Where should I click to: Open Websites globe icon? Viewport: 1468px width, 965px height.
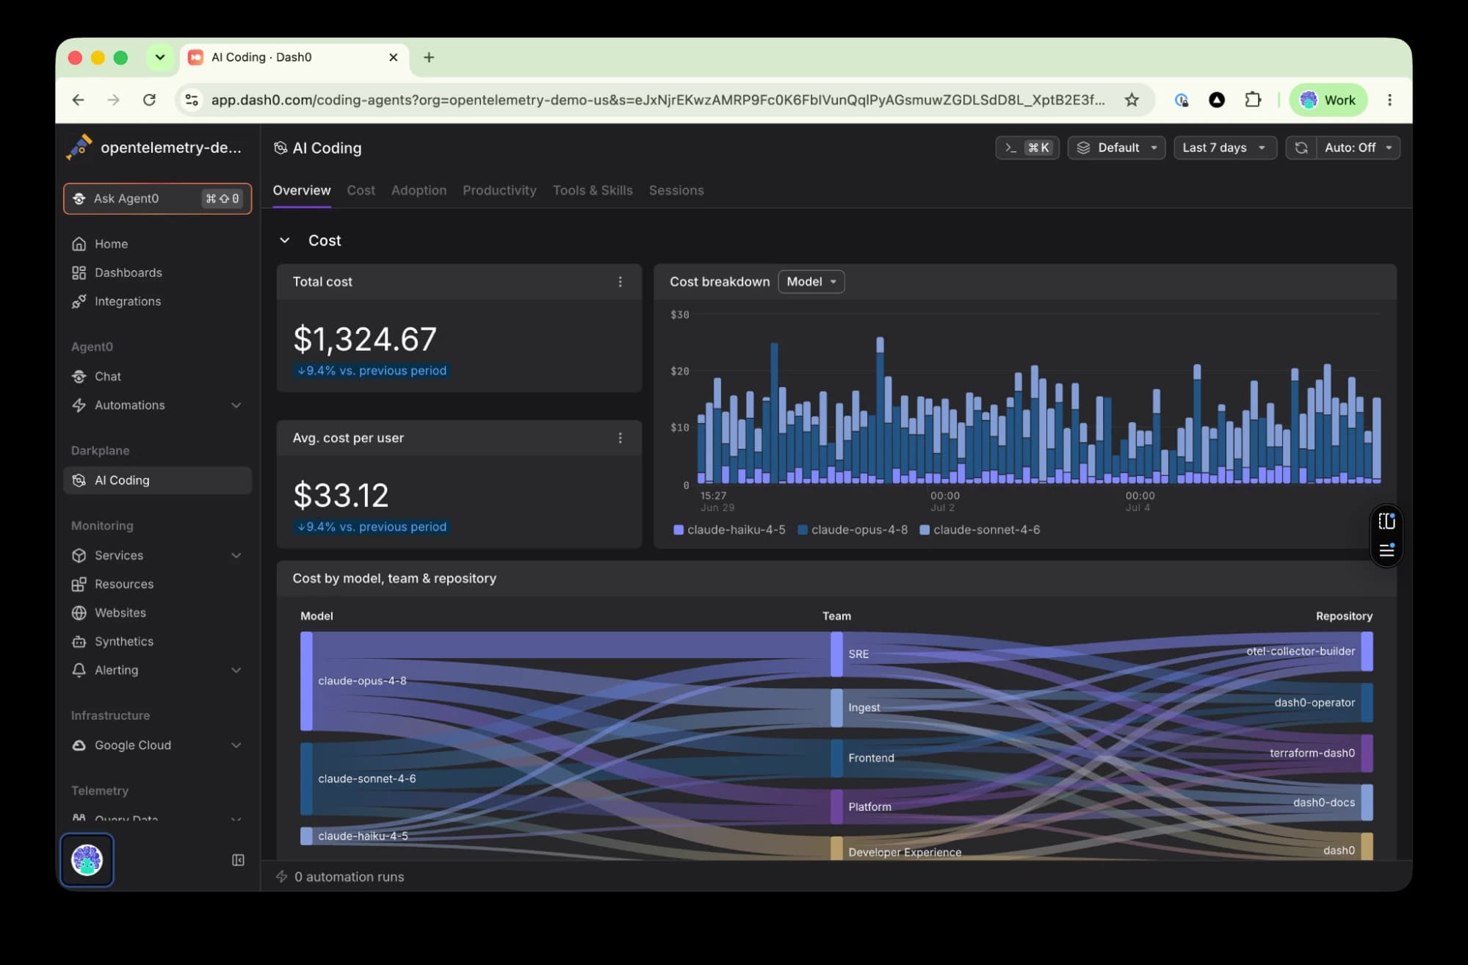click(x=79, y=612)
